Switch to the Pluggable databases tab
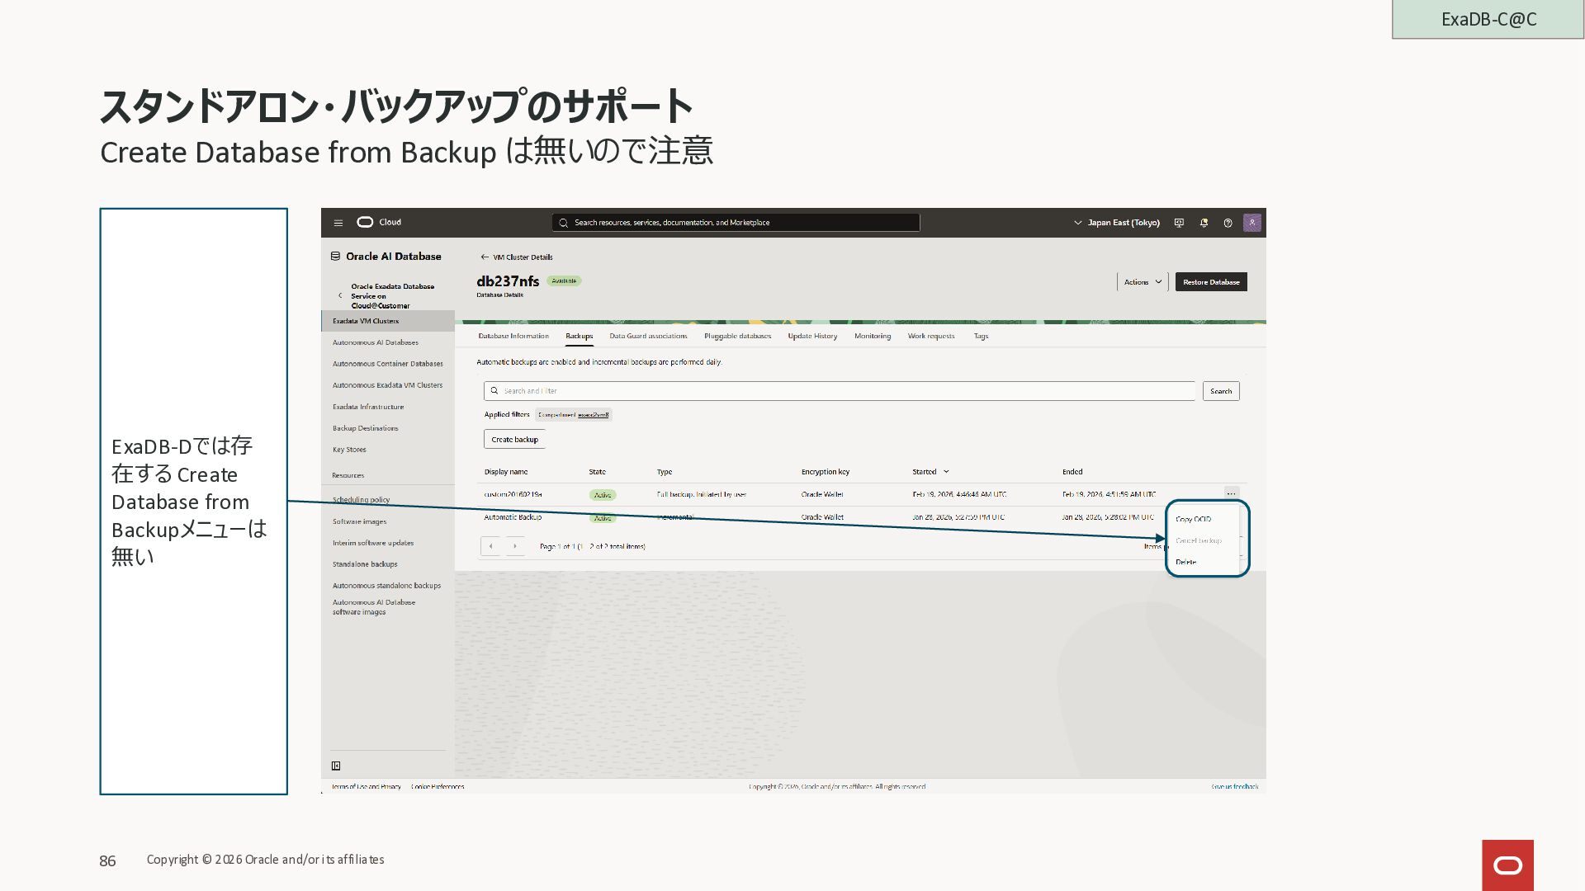 (737, 337)
